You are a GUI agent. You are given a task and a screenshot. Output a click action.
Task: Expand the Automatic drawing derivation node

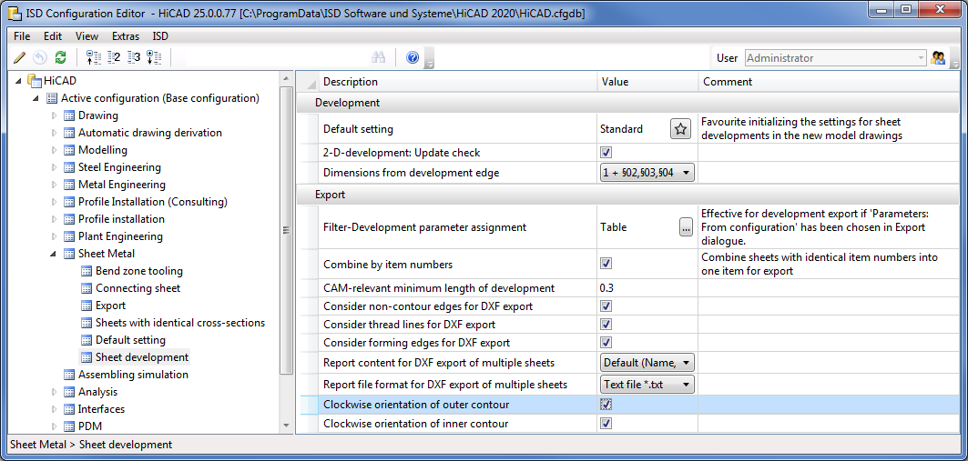click(54, 133)
